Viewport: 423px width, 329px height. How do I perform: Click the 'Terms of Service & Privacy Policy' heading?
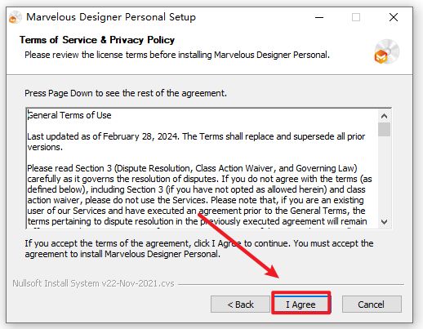(x=97, y=40)
